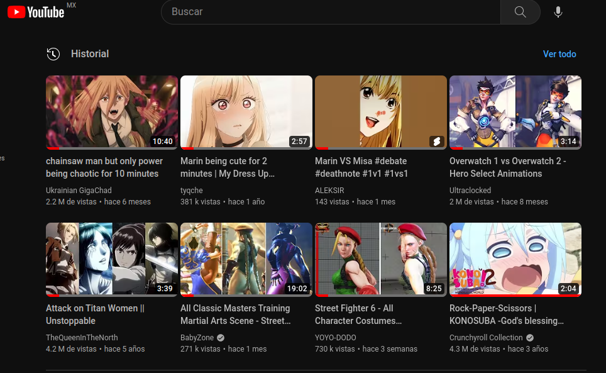The height and width of the screenshot is (373, 606).
Task: Visit tyqche channel
Action: (192, 191)
